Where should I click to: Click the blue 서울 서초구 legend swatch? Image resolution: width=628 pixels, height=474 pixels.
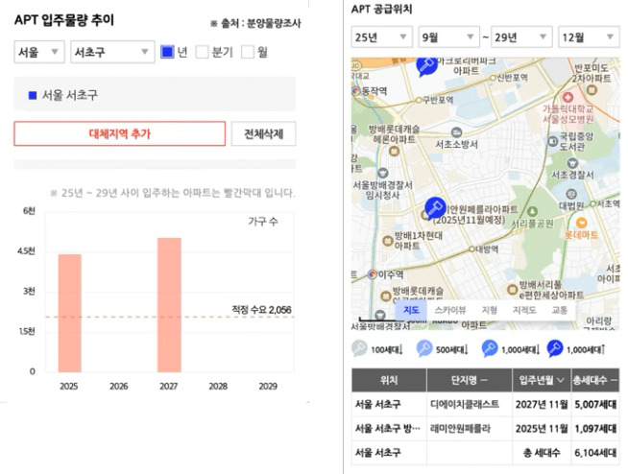click(33, 95)
